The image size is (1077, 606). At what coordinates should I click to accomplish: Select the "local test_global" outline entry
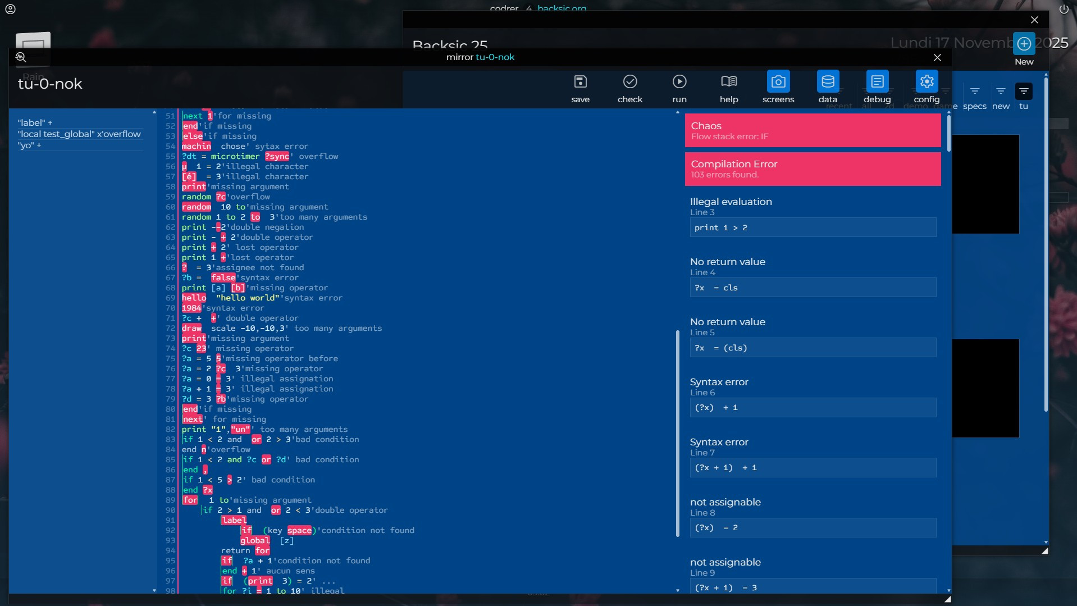point(79,134)
